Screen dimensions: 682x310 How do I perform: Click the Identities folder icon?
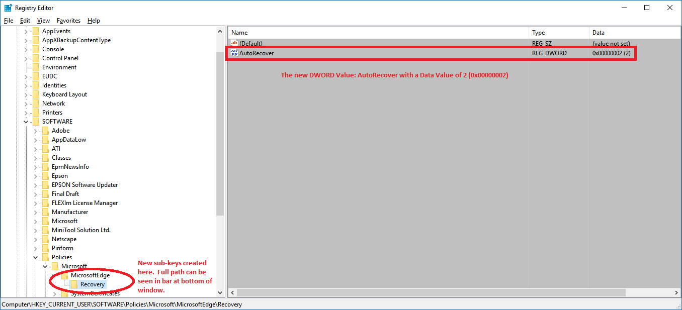(36, 85)
